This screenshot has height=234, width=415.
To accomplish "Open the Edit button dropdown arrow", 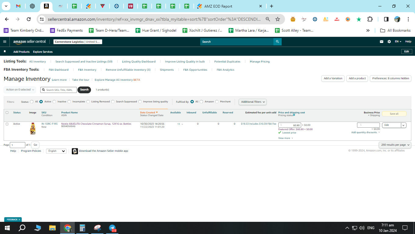I will pos(404,125).
